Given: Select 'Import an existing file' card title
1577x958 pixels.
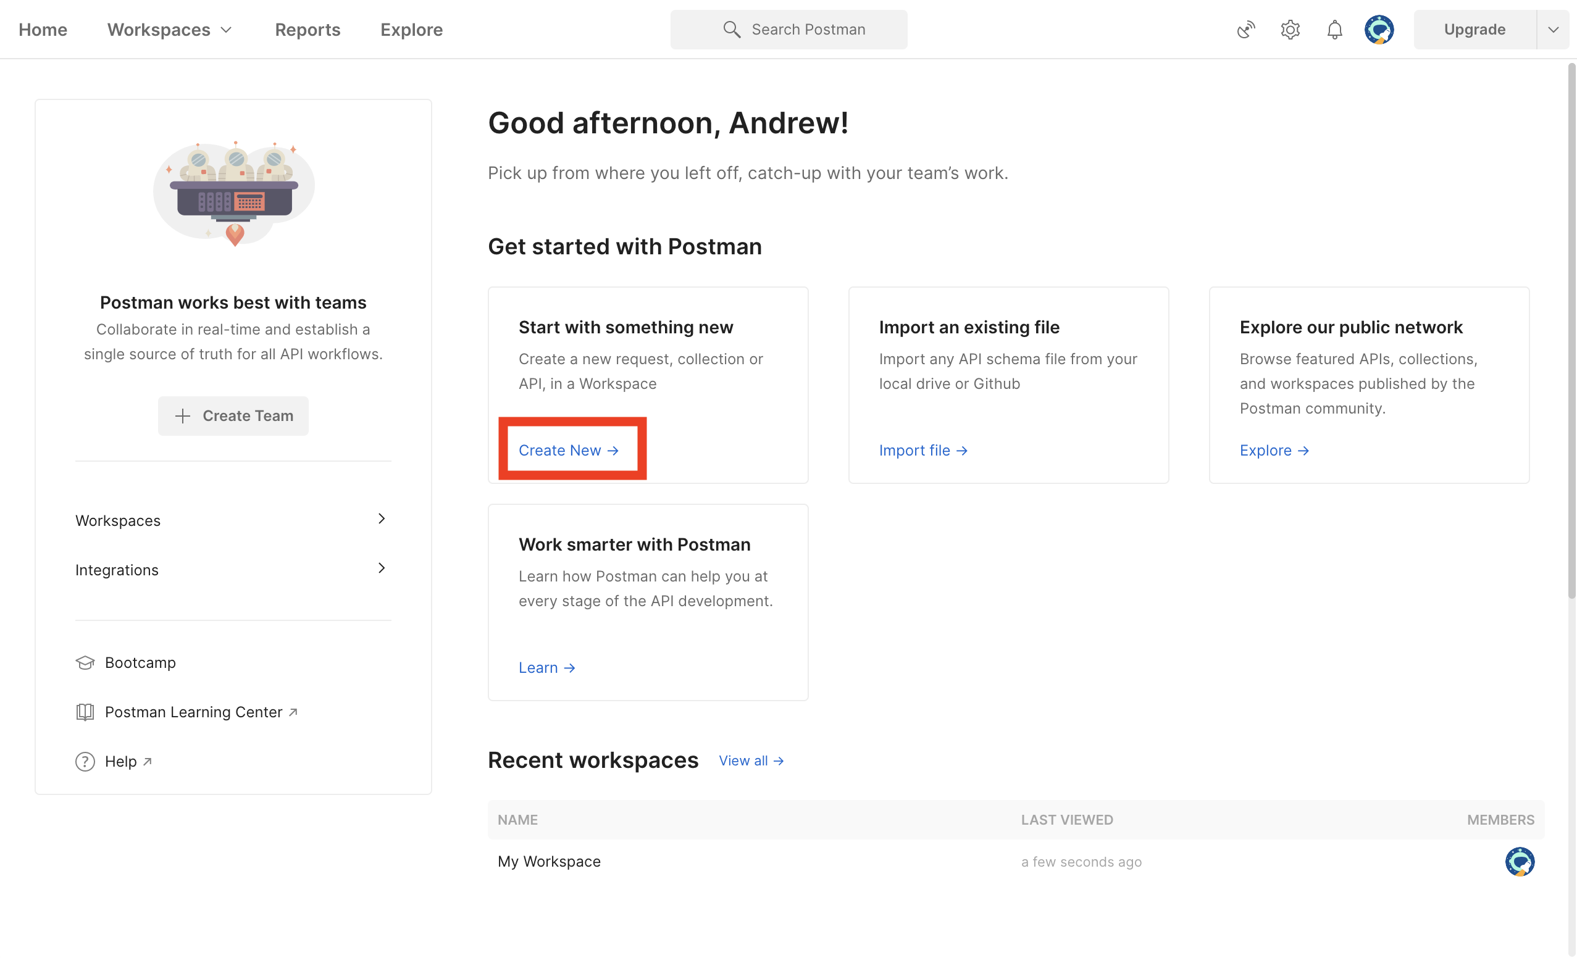Looking at the screenshot, I should 969,327.
